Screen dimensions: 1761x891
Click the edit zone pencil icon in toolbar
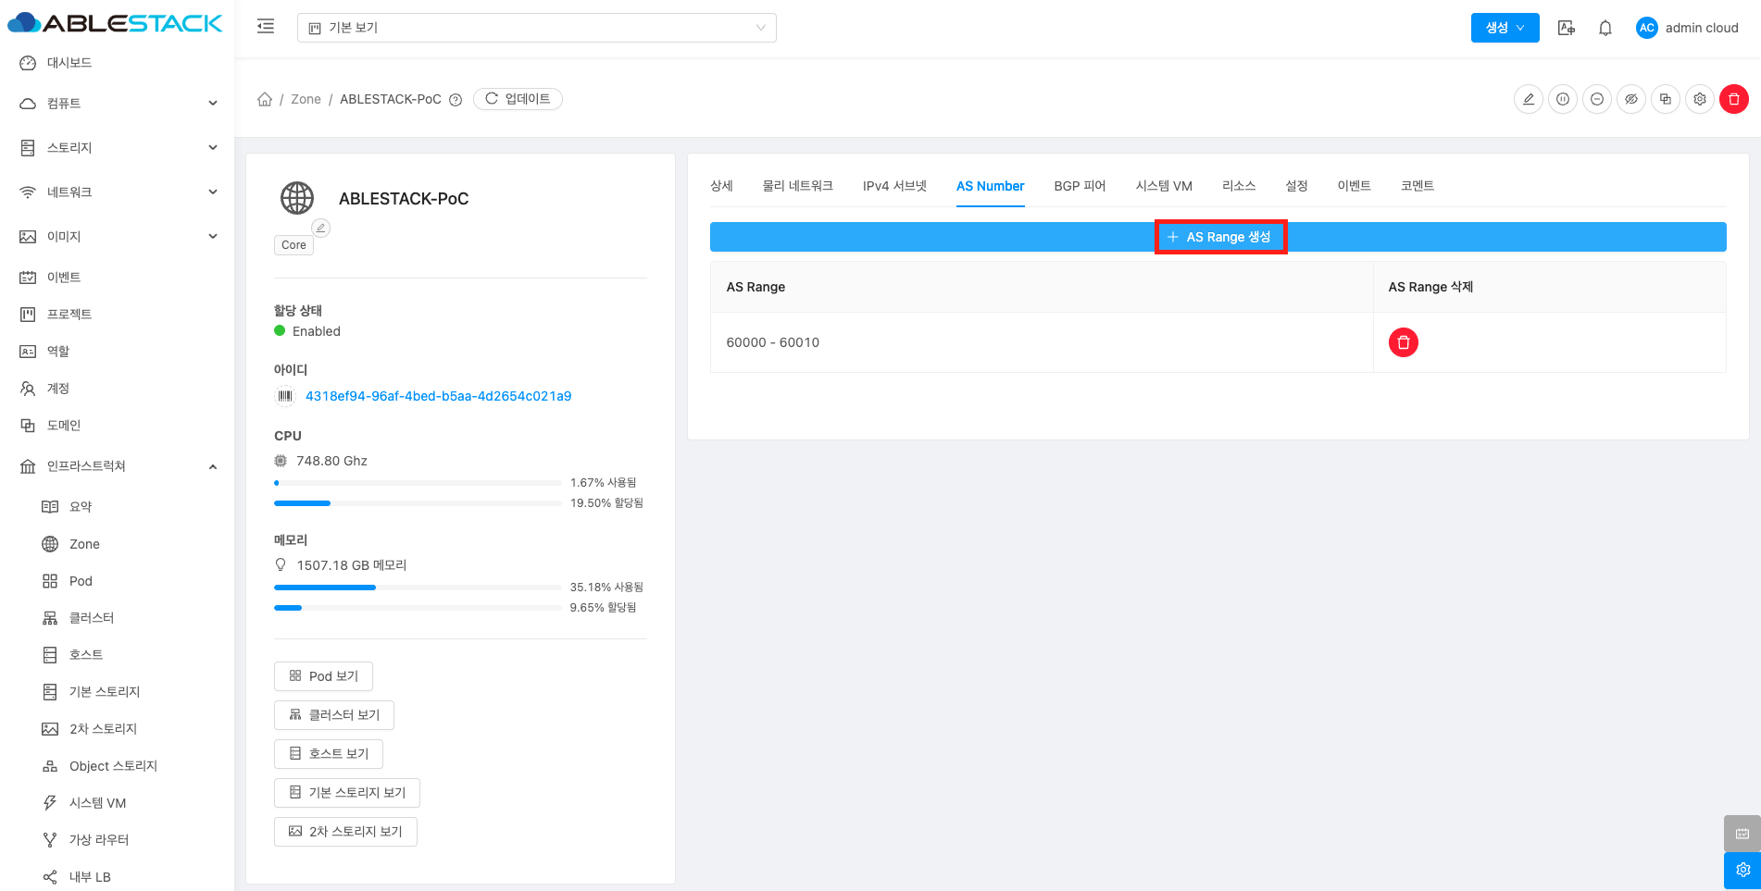click(x=1529, y=99)
